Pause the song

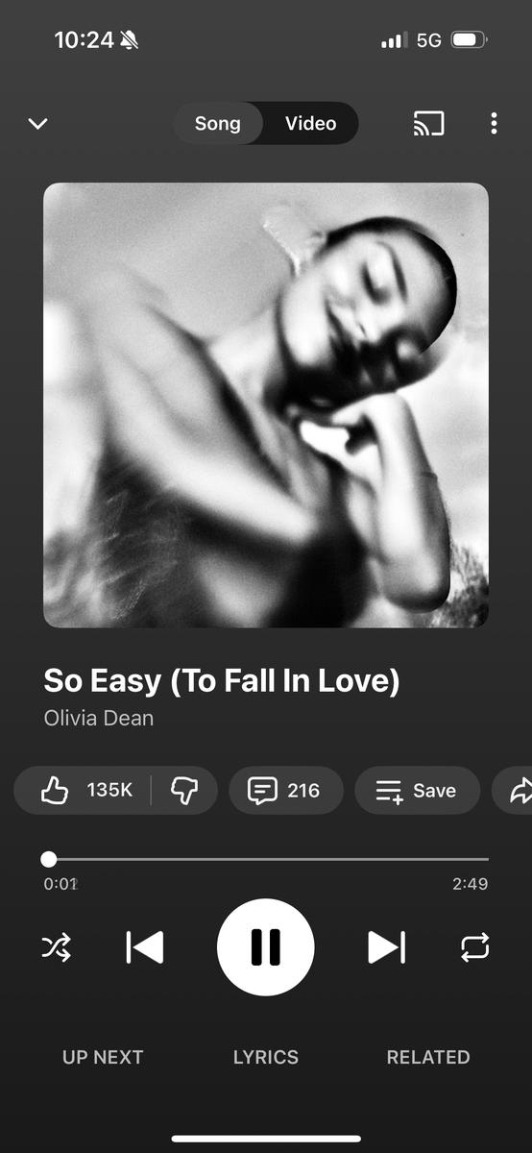pyautogui.click(x=266, y=947)
